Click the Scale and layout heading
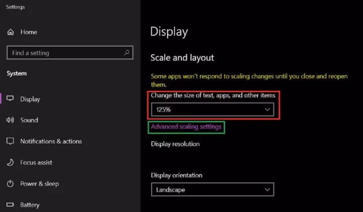 pos(182,58)
